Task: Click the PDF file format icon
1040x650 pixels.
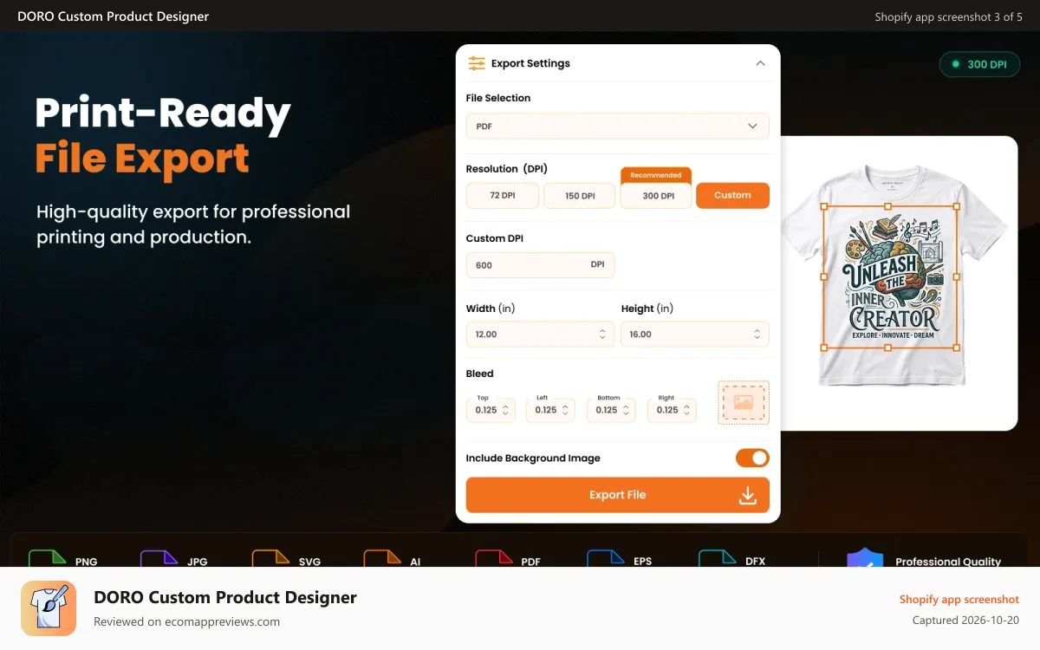Action: (494, 558)
